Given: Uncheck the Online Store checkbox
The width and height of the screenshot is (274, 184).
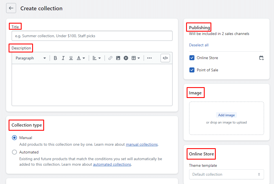Looking at the screenshot, I should [192, 58].
